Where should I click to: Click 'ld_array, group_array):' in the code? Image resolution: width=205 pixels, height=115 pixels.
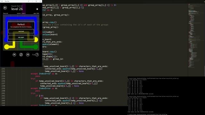tap(56, 15)
